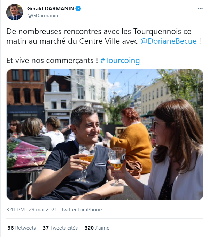The image size is (209, 237).
Task: View the 37 Tweets cités list
Action: pyautogui.click(x=60, y=228)
